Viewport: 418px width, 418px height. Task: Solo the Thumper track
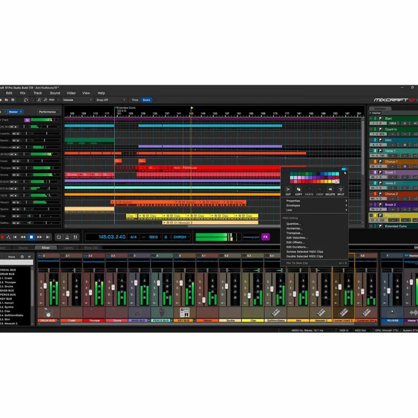(x=17, y=168)
